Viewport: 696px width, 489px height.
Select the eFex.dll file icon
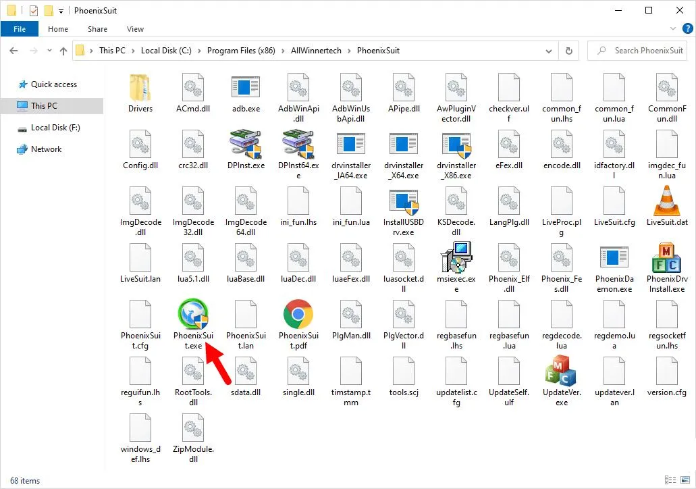(509, 144)
